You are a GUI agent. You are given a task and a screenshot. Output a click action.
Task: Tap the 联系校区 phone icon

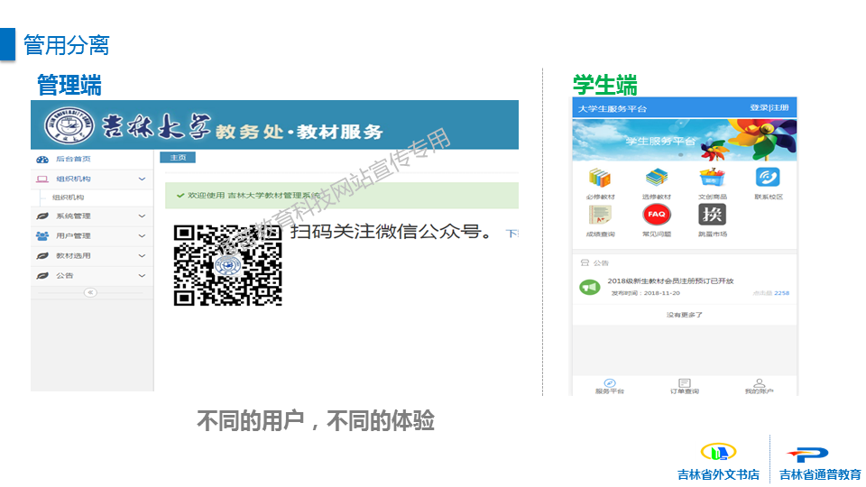pyautogui.click(x=768, y=178)
